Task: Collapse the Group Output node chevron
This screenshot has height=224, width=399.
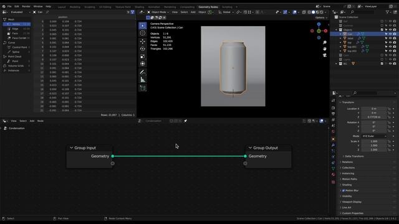Action: point(250,148)
